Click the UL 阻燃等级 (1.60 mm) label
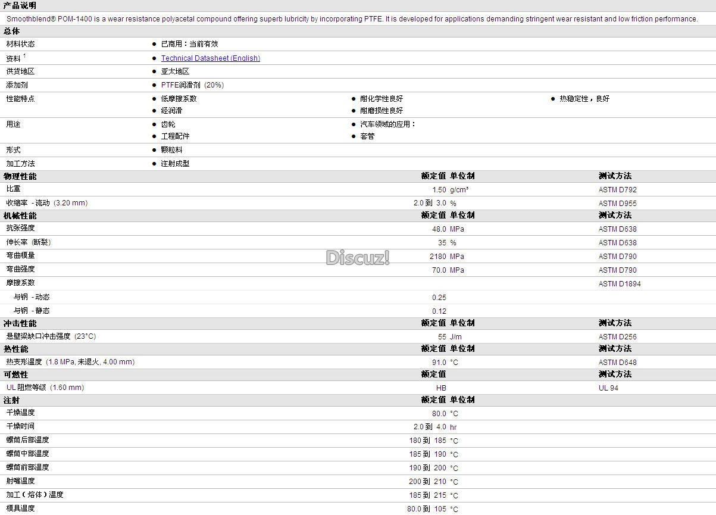Viewport: 716px width, 515px height. coord(45,388)
